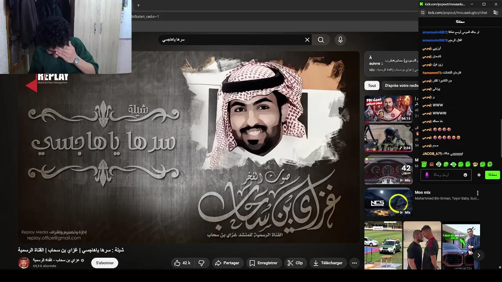
Task: Select the Tout filter chip
Action: click(372, 85)
